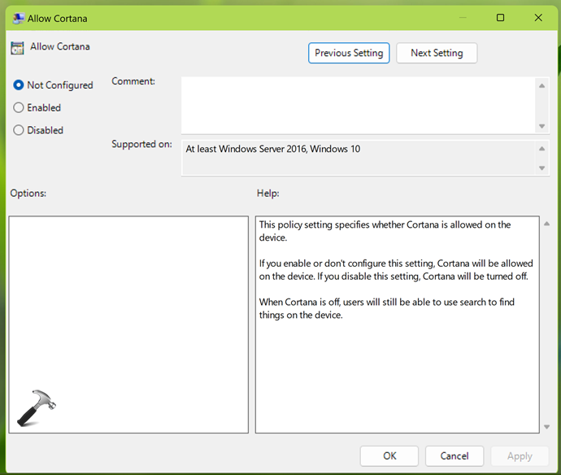Viewport: 561px width, 475px height.
Task: Click inside the Comment text field
Action: click(358, 104)
